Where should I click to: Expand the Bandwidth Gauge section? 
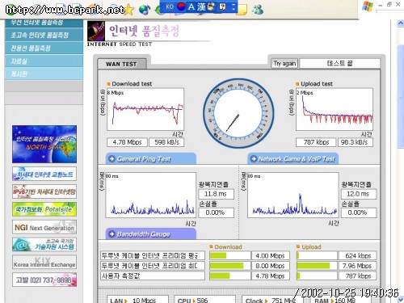(151, 234)
